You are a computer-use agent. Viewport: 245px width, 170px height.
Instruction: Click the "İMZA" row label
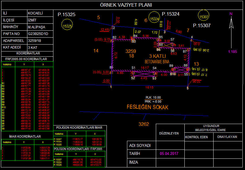[134, 162]
